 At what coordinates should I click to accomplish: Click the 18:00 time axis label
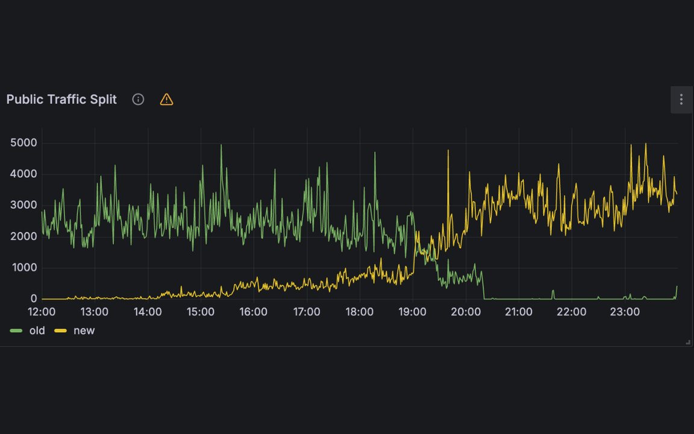[360, 312]
